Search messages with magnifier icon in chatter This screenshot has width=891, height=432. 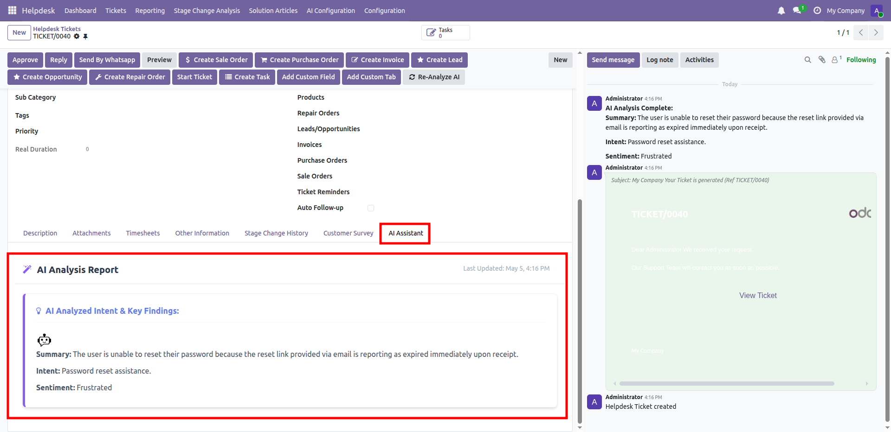pyautogui.click(x=808, y=60)
